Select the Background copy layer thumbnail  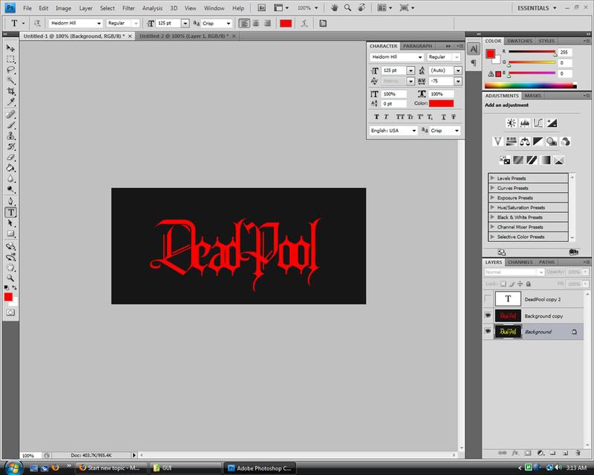pyautogui.click(x=508, y=315)
